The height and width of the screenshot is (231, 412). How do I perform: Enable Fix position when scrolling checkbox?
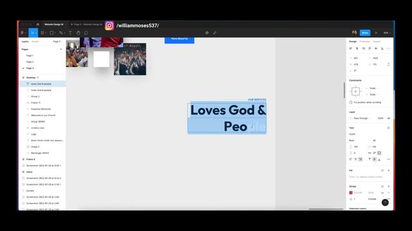tap(351, 103)
